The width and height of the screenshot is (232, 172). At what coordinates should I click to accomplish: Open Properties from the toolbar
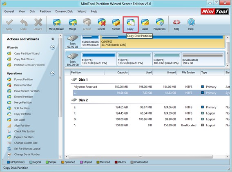(159, 24)
